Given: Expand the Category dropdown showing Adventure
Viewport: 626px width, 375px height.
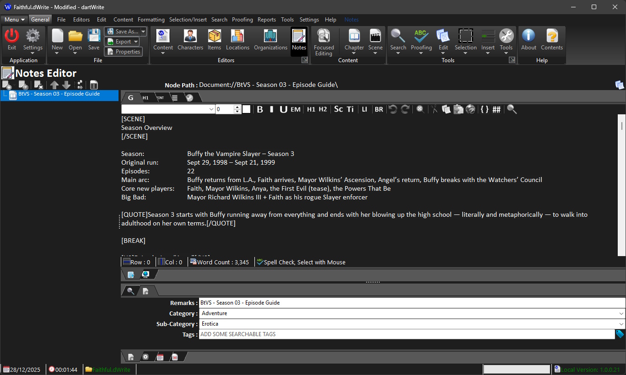Looking at the screenshot, I should (x=621, y=314).
